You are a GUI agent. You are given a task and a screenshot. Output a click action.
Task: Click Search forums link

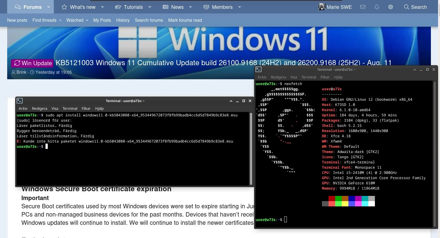(149, 20)
